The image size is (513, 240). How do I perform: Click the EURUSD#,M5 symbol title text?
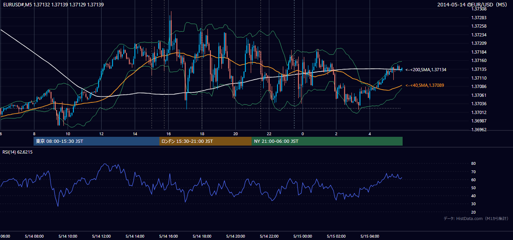(53, 4)
